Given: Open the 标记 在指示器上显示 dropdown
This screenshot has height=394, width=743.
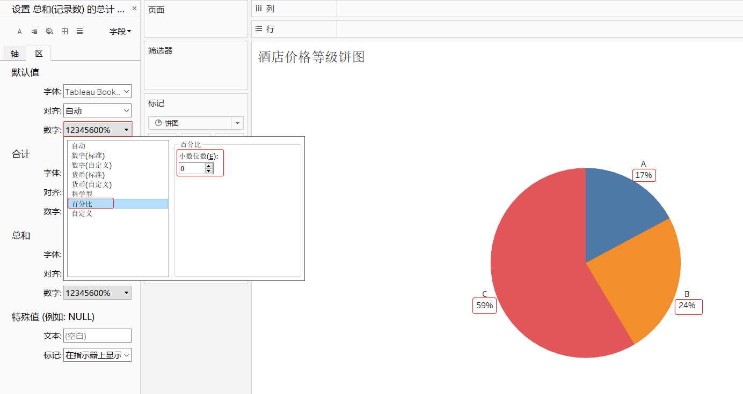Looking at the screenshot, I should [97, 355].
